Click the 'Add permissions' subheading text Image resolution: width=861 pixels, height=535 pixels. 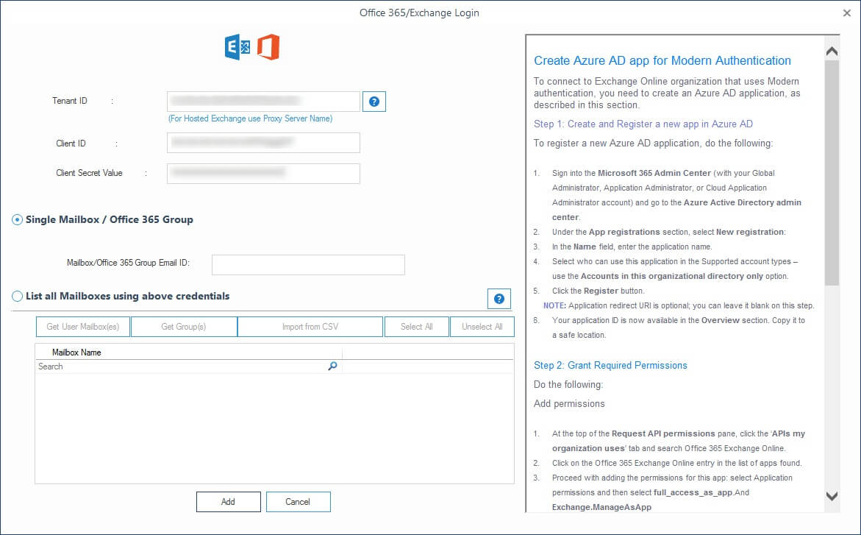tap(569, 403)
